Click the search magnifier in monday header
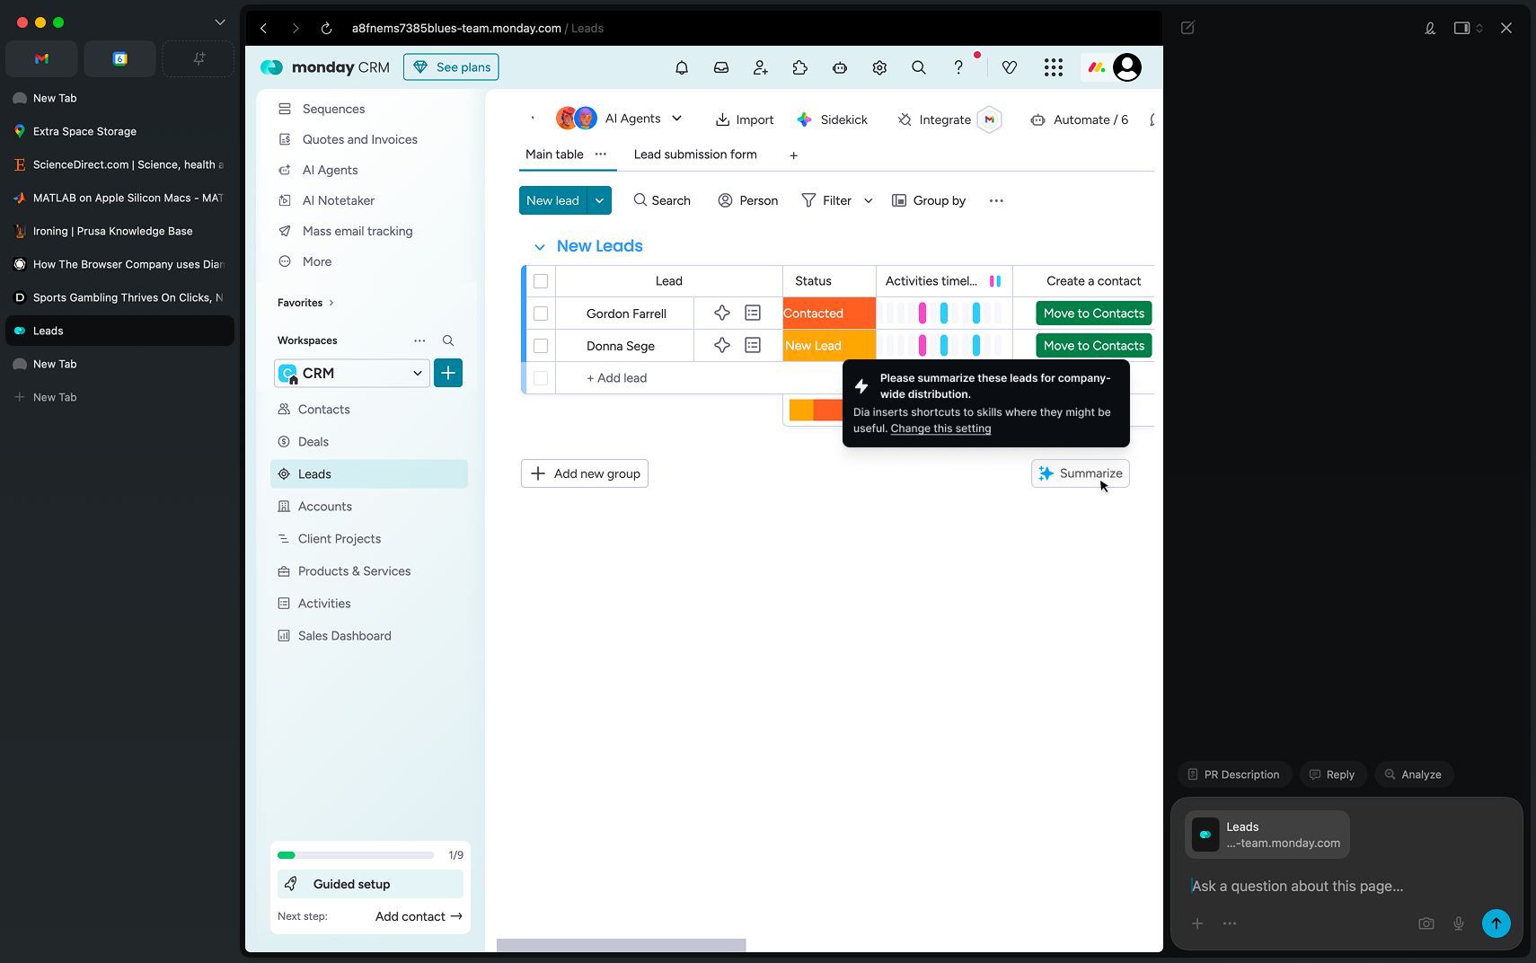The image size is (1536, 963). (x=919, y=67)
